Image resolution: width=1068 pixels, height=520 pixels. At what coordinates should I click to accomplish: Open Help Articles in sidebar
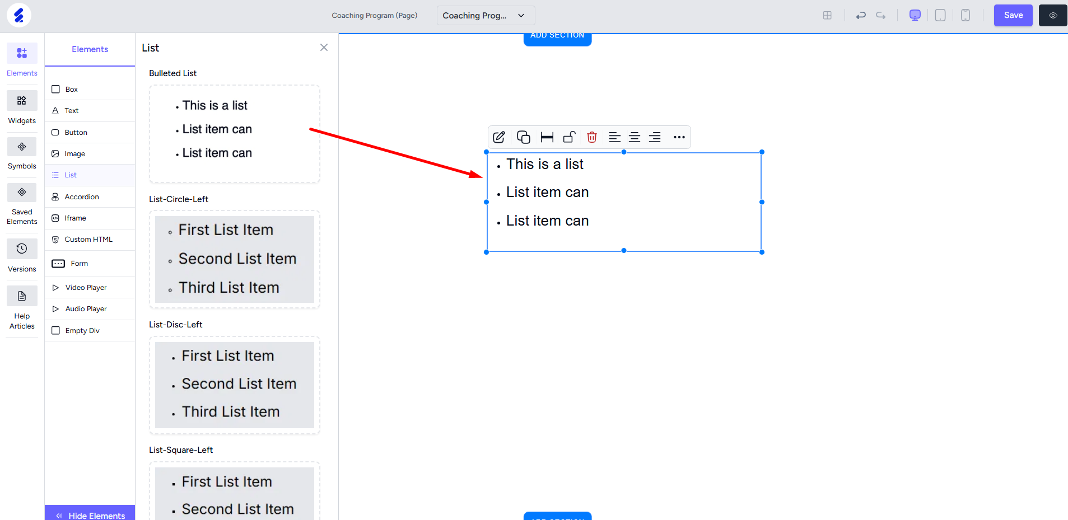click(22, 308)
